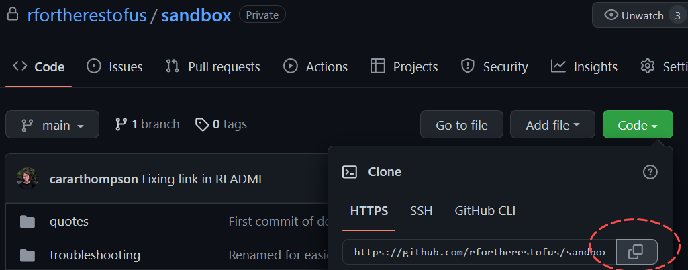Click the terminal icon beside Clone

[x=350, y=172]
